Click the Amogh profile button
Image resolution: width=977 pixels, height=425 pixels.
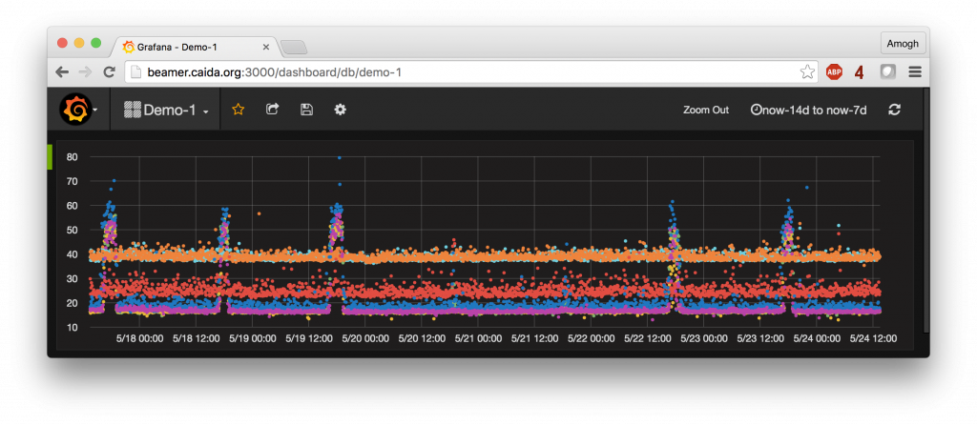(903, 43)
